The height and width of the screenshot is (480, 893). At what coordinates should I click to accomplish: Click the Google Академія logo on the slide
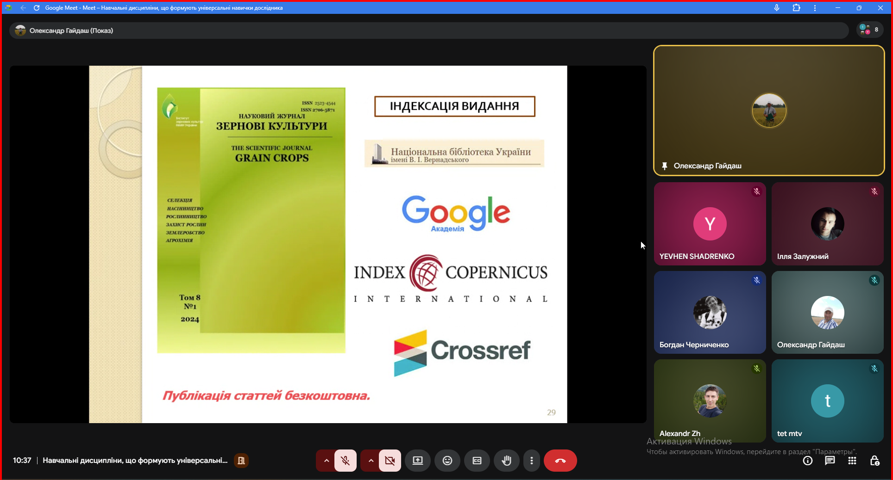coord(456,214)
